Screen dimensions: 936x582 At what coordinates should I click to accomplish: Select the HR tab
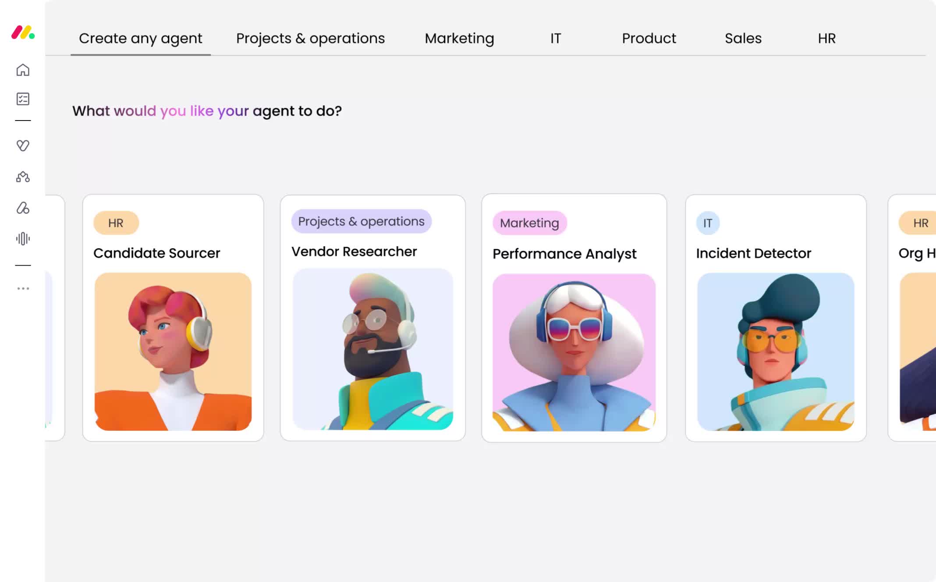[827, 39]
